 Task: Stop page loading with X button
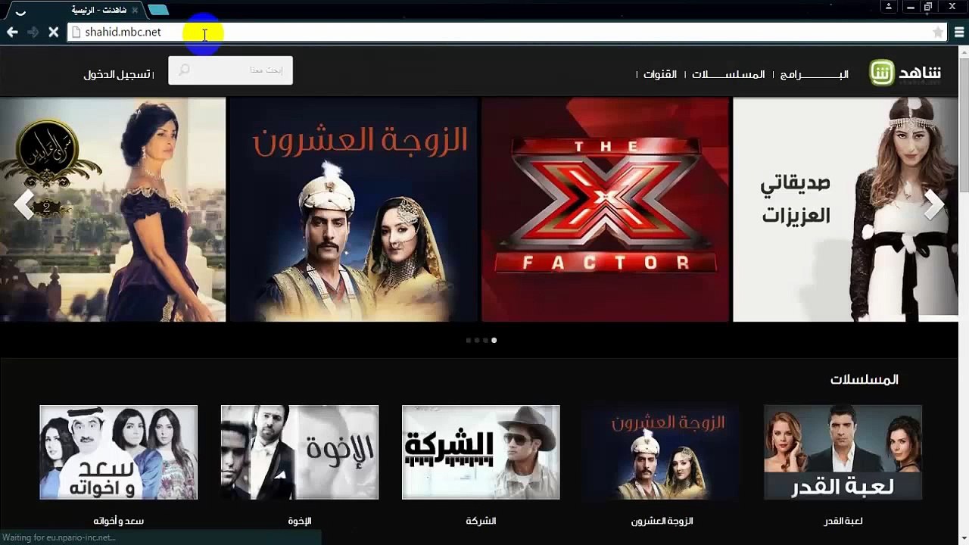coord(53,32)
